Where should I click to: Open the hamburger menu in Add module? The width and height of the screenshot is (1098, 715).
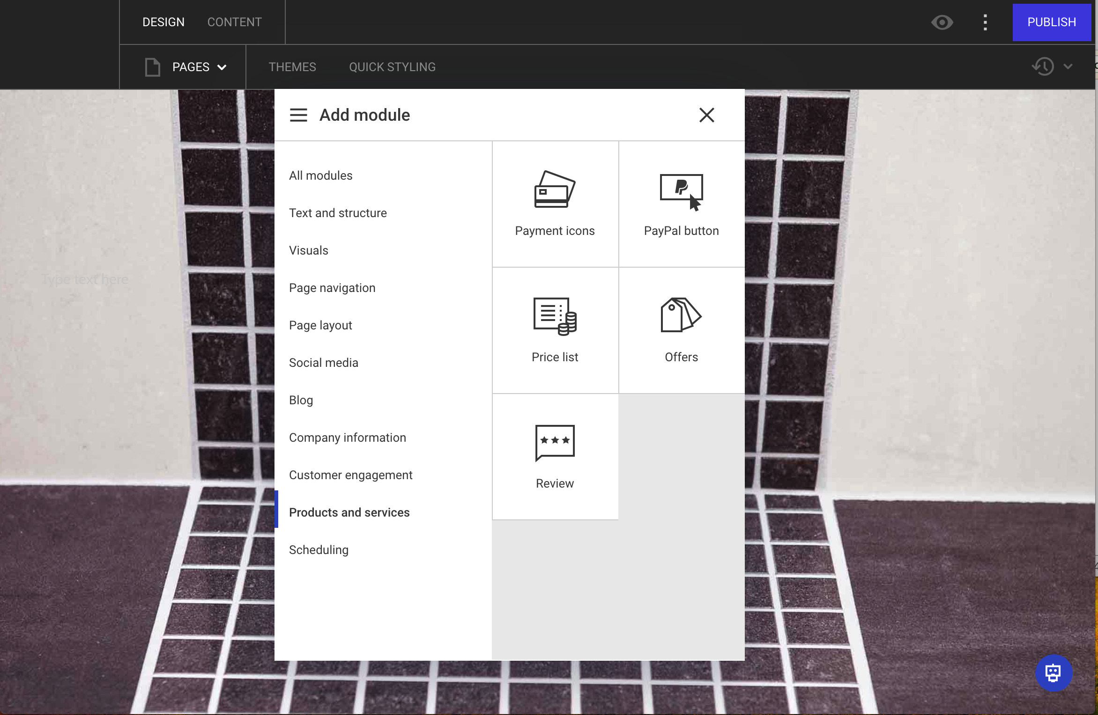point(298,115)
